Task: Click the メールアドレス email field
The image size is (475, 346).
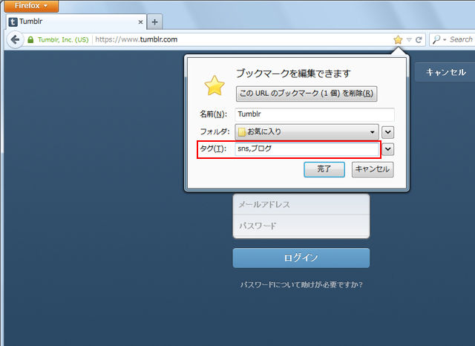Action: pos(301,204)
